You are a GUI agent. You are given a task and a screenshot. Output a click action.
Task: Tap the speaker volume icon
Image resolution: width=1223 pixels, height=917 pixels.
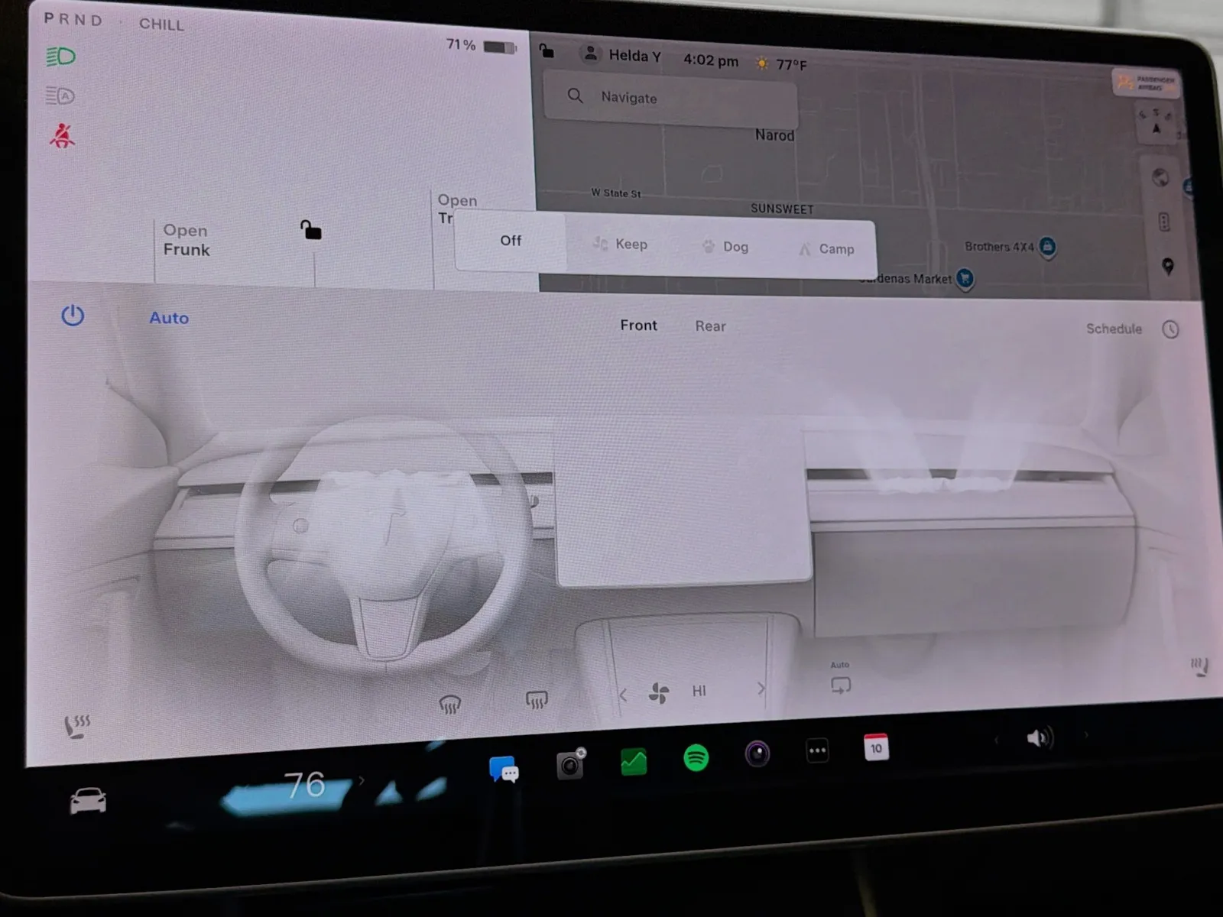click(1039, 738)
